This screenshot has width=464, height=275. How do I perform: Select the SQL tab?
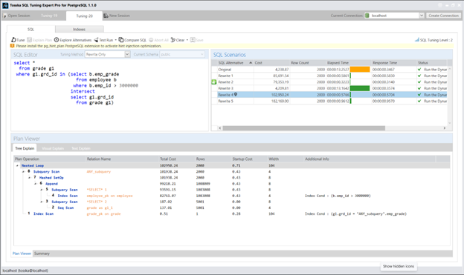pos(31,29)
